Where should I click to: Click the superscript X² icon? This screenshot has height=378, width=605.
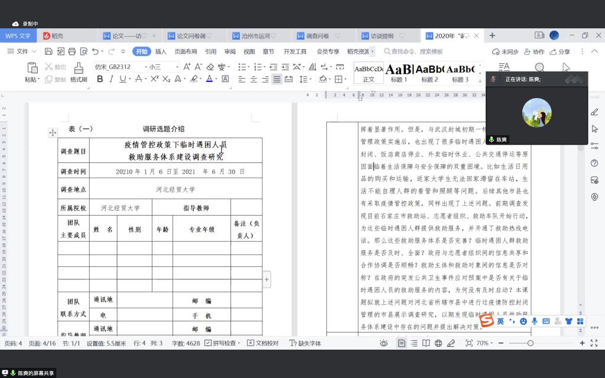coord(154,79)
